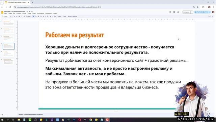This screenshot has width=216, height=122.
Task: Open the Слайд menu
Action: [29, 13]
